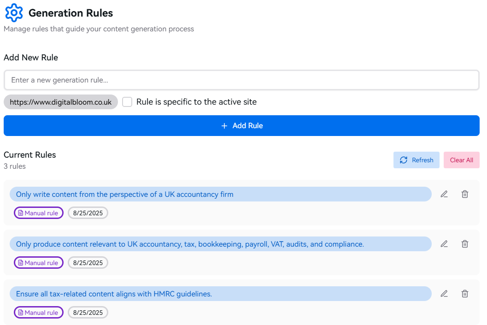Delete the rule about bookkeeping and payroll
This screenshot has height=325, width=487.
(465, 244)
